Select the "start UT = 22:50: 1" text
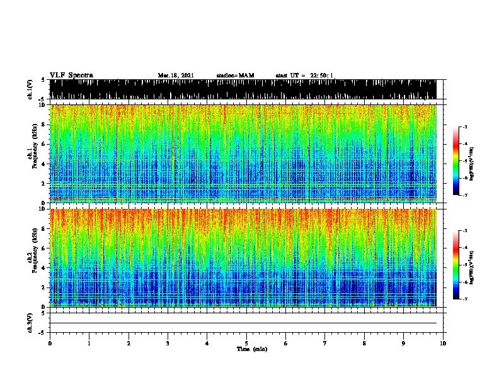499x385 pixels. pos(304,75)
